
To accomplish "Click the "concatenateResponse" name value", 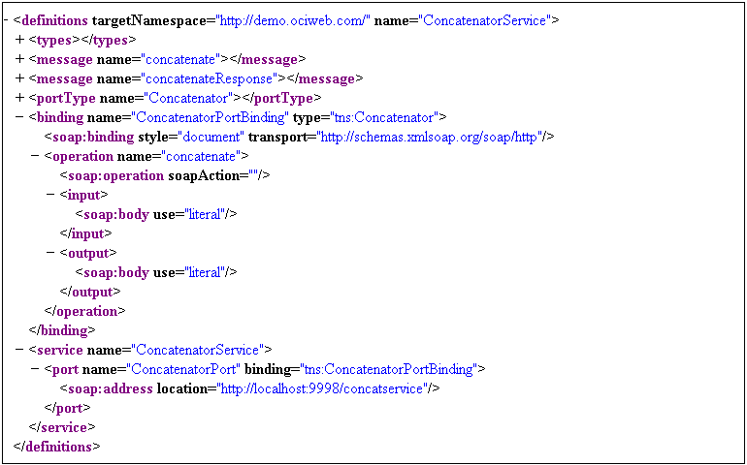I will pyautogui.click(x=211, y=79).
